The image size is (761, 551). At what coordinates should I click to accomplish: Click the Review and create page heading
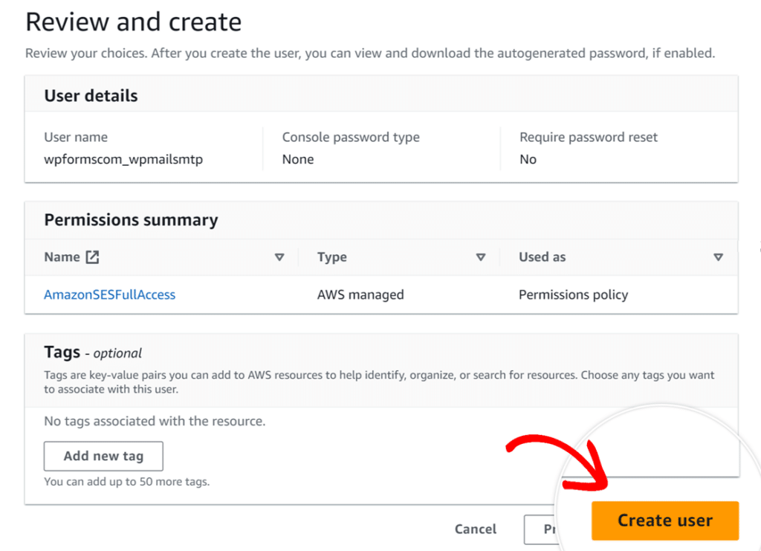click(x=133, y=22)
